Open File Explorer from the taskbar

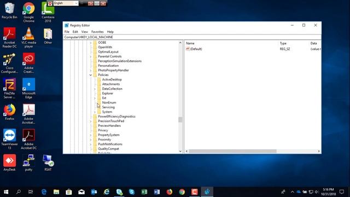pyautogui.click(x=56, y=192)
